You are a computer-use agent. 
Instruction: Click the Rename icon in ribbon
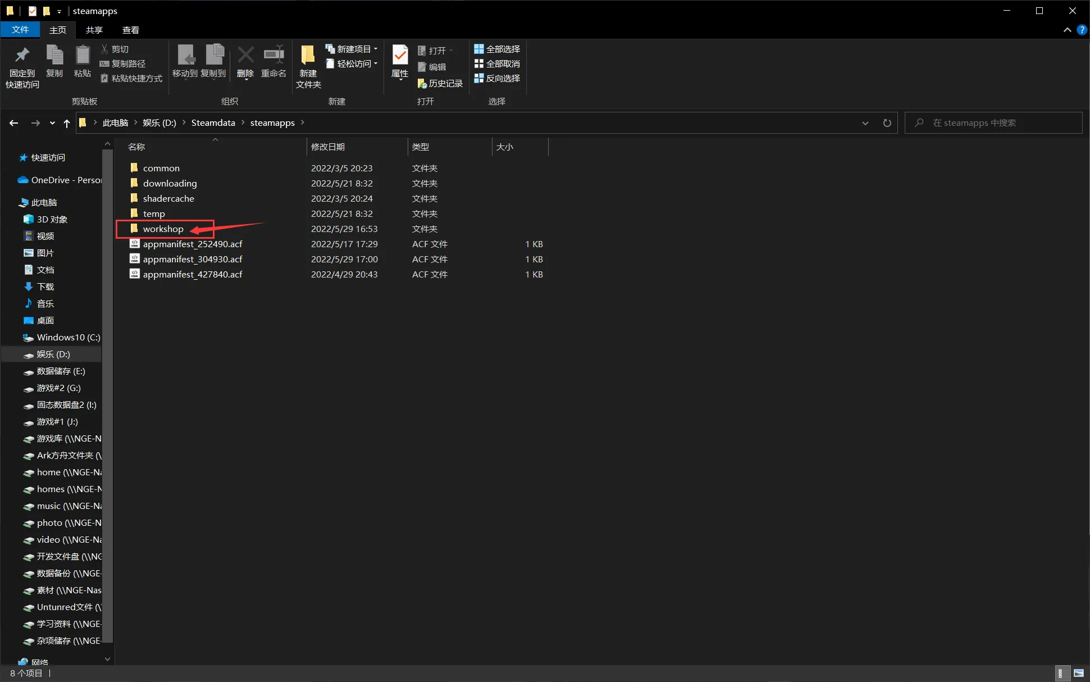coord(274,62)
